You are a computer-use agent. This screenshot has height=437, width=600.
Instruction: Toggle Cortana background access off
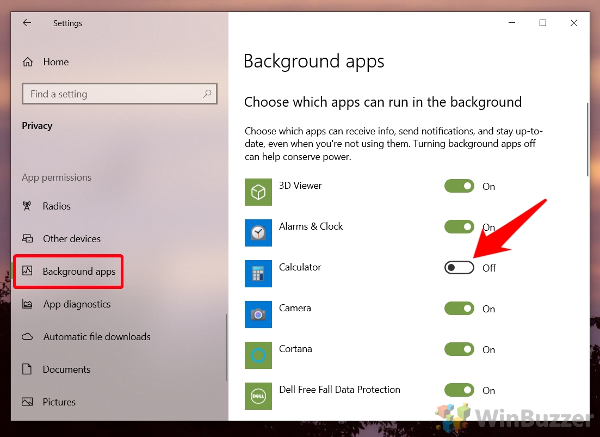[x=459, y=349]
